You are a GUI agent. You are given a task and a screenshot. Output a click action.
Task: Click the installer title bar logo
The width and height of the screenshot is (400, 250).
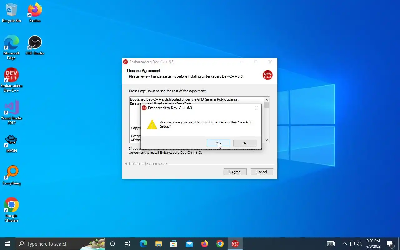pos(126,62)
